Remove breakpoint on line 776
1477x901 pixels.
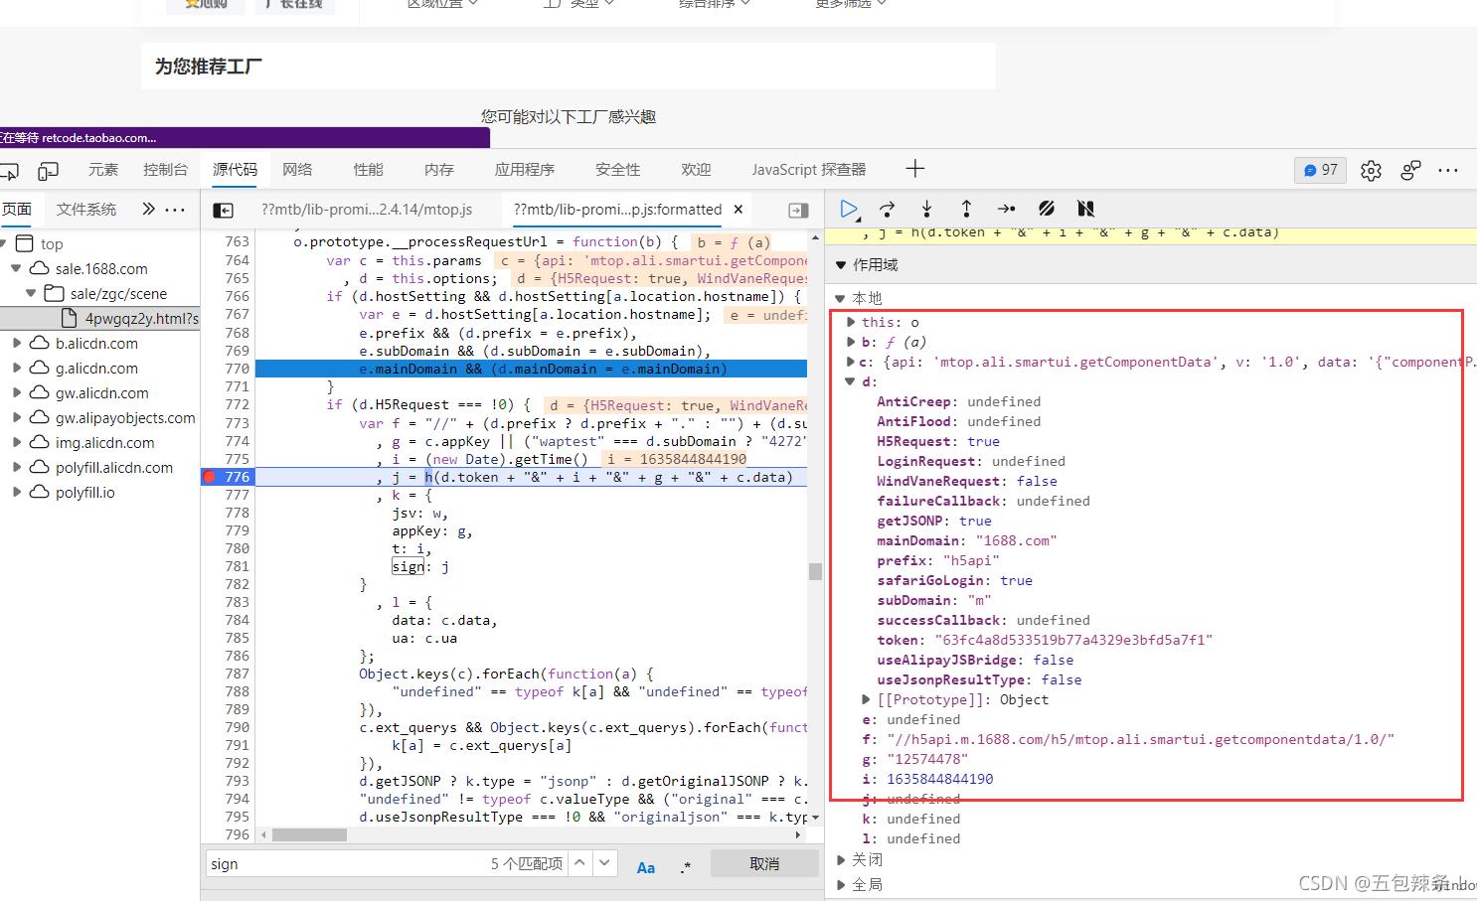click(x=210, y=477)
